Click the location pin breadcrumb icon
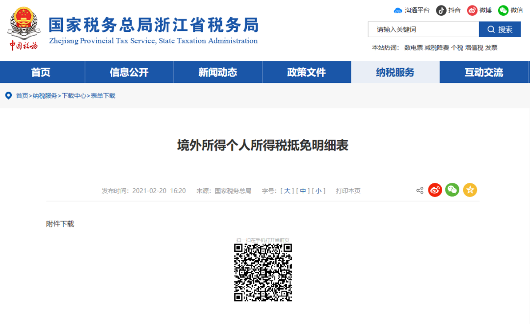 pyautogui.click(x=8, y=96)
